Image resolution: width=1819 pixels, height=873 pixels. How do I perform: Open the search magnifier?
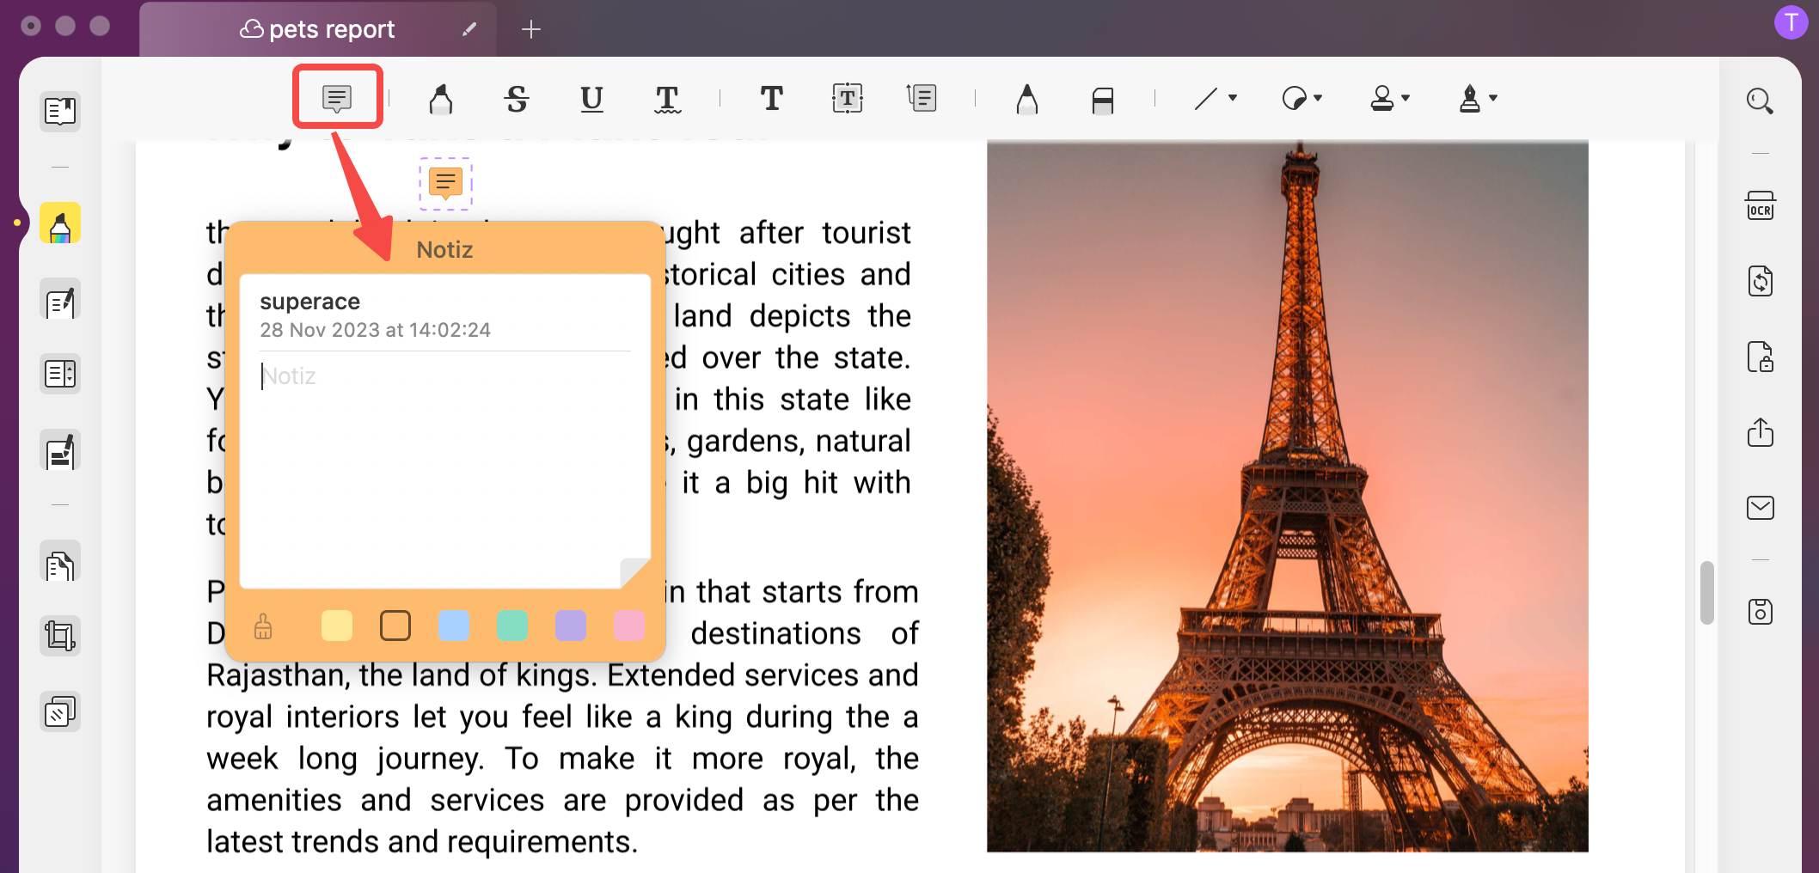point(1760,101)
